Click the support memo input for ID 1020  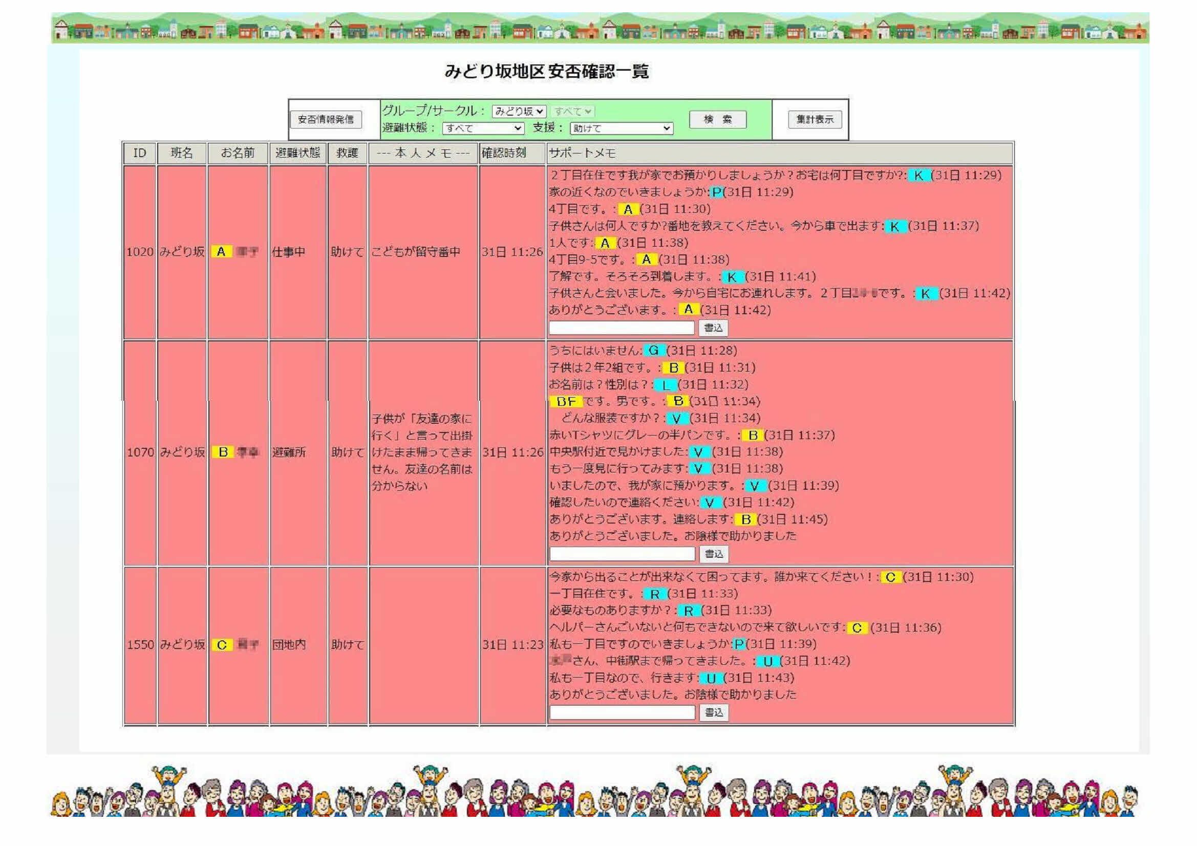click(x=622, y=328)
